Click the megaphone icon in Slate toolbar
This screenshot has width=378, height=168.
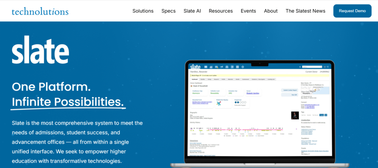(x=221, y=67)
